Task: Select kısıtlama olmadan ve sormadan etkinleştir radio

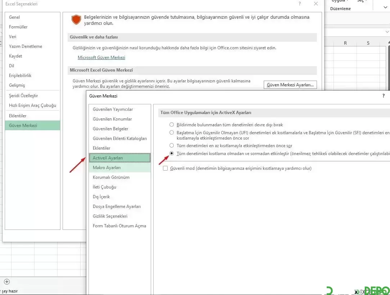Action: (172, 153)
